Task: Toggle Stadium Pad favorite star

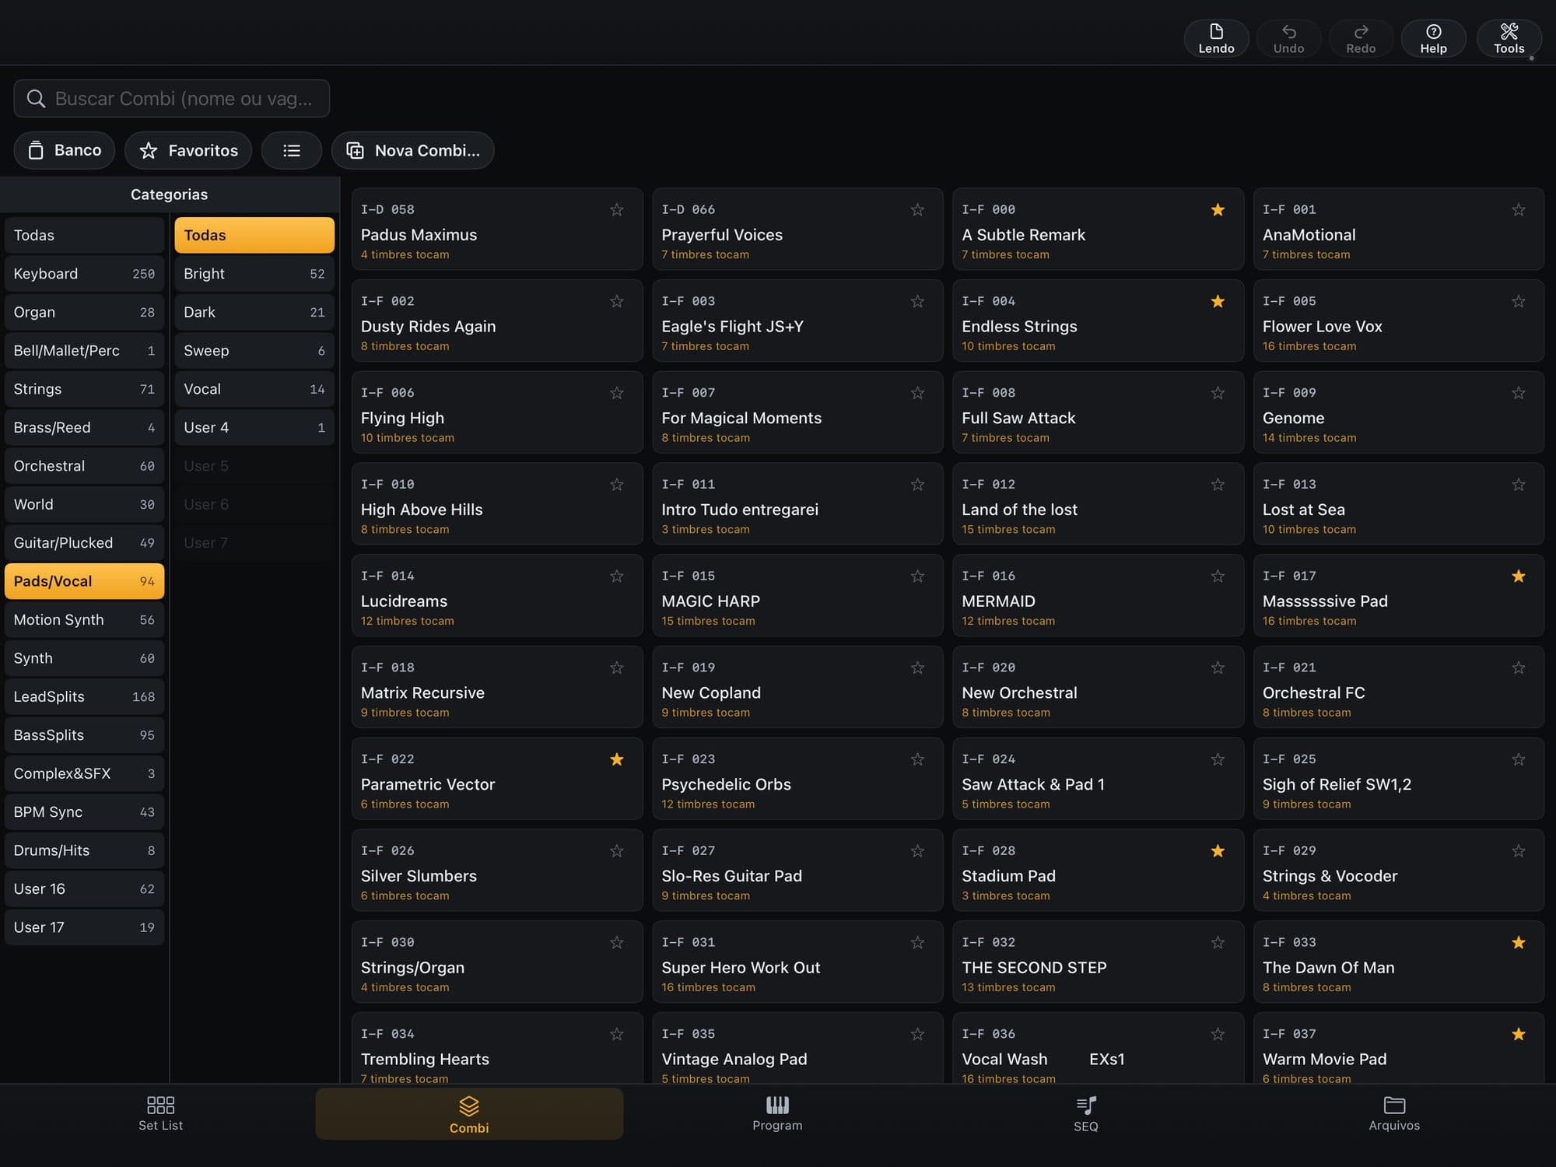Action: 1218,851
